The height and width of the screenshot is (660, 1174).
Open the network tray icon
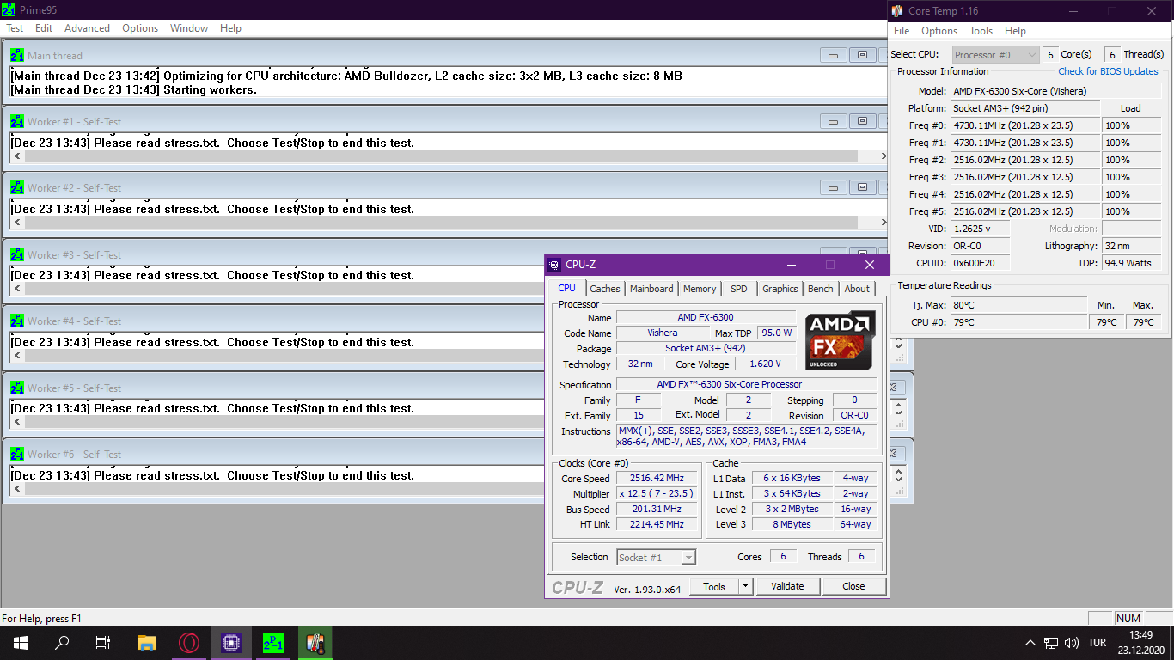click(1051, 642)
